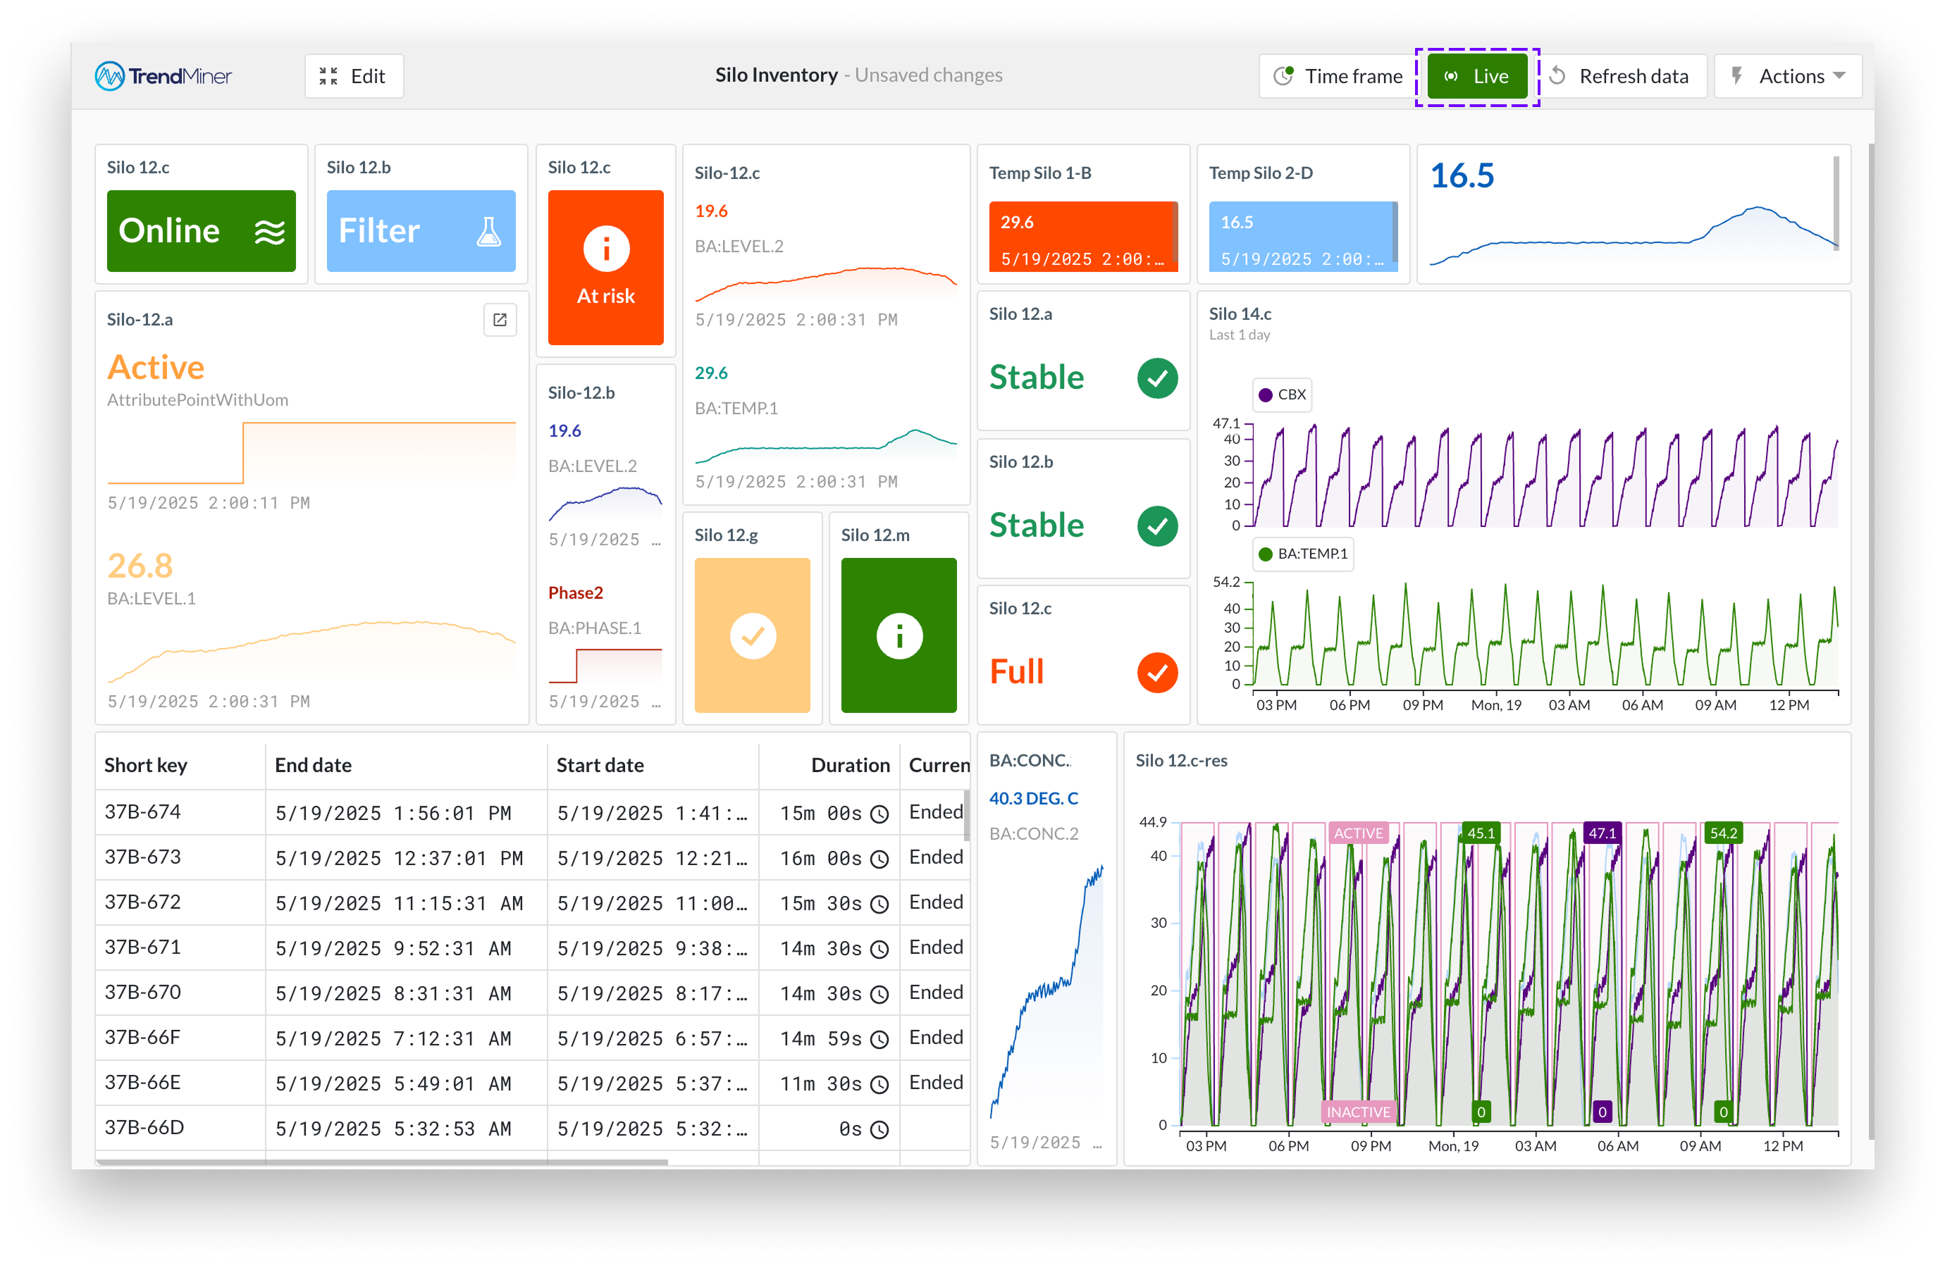The height and width of the screenshot is (1268, 1945).
Task: Click the TrendMiner logo
Action: point(163,76)
